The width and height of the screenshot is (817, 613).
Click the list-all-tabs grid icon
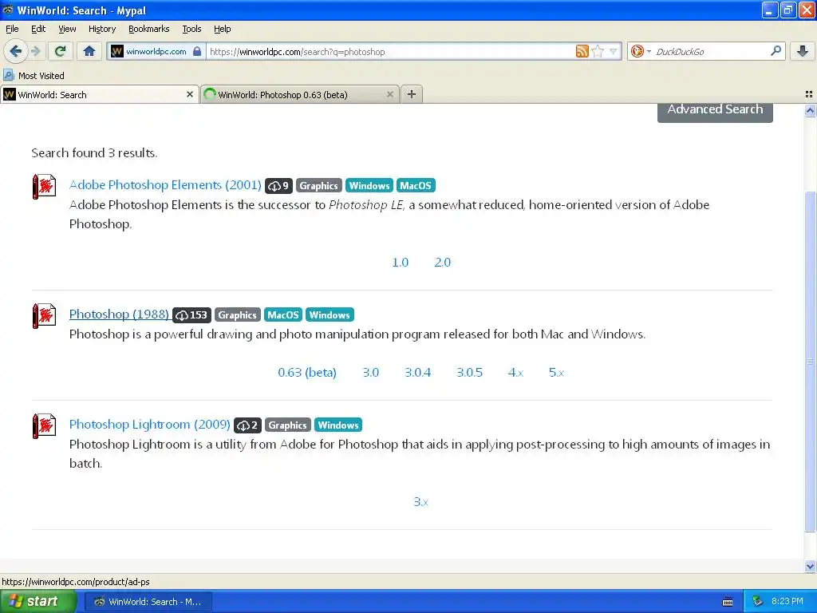coord(809,94)
